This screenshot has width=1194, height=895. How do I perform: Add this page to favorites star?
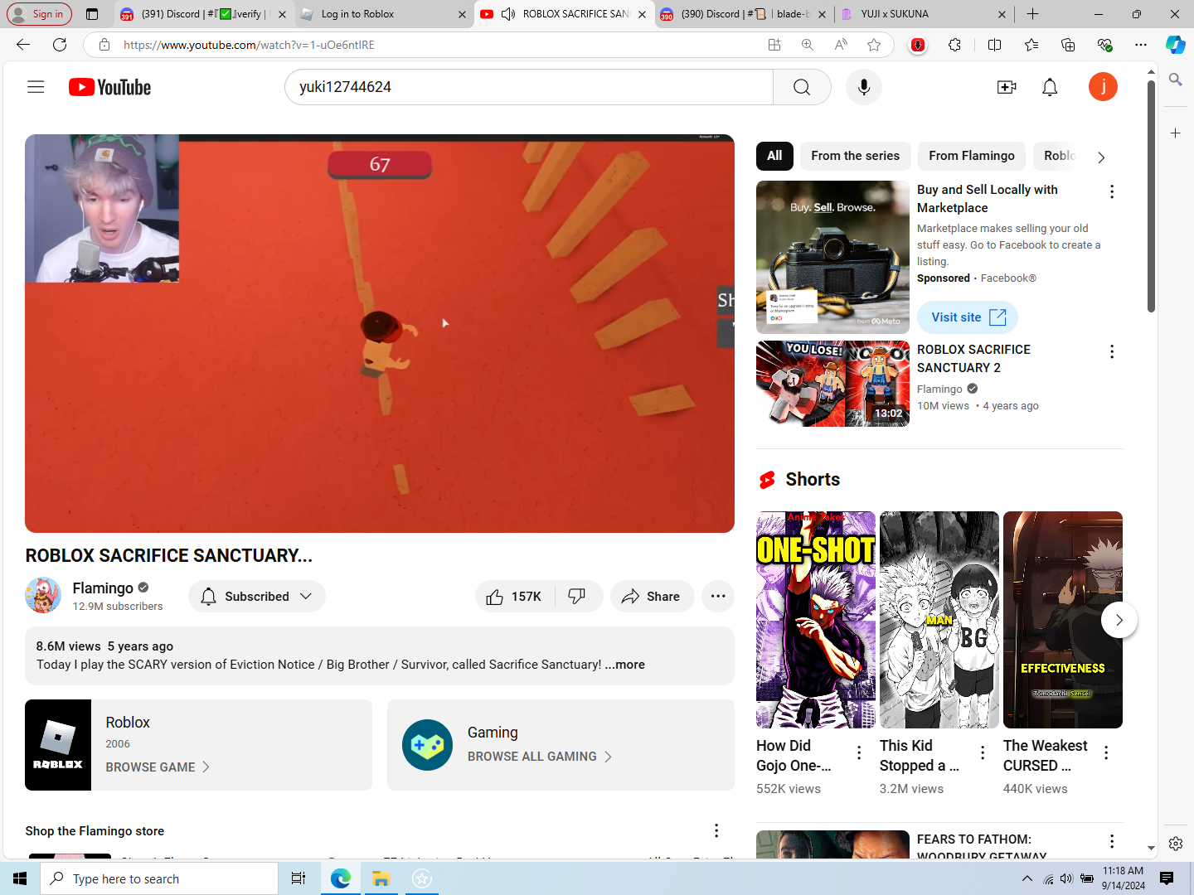(874, 45)
